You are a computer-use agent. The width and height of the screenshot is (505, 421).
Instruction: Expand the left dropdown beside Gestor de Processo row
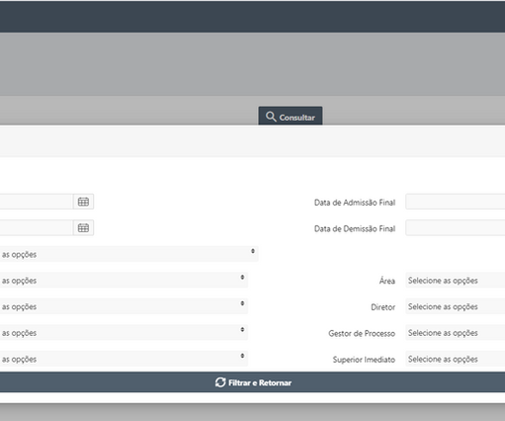[x=124, y=333]
